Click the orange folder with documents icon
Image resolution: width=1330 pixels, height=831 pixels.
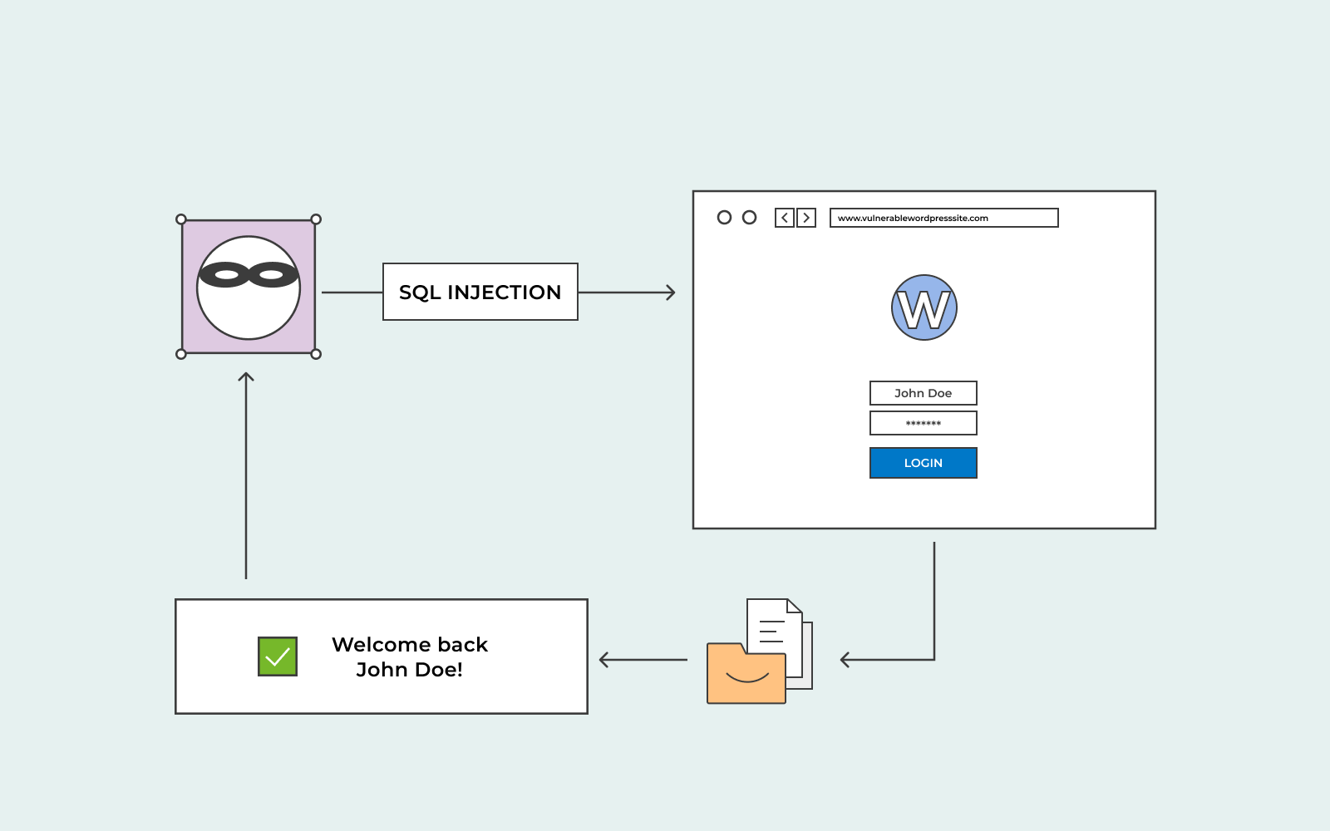pyautogui.click(x=759, y=652)
